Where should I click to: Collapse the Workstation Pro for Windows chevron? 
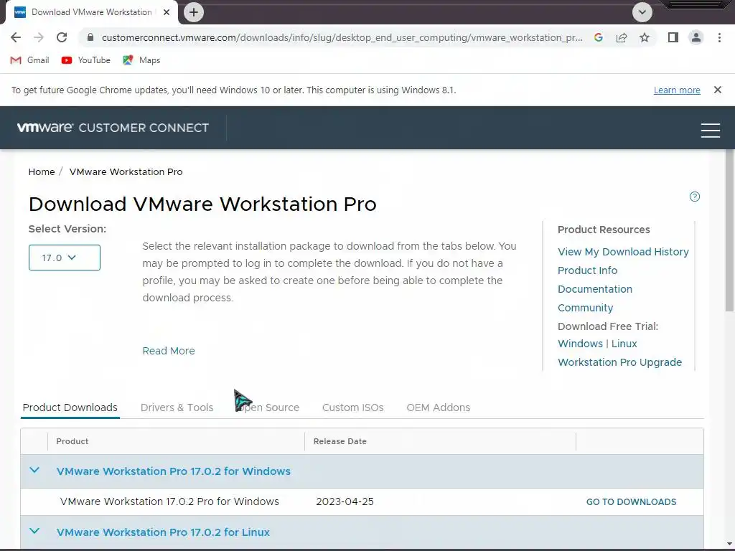click(34, 470)
